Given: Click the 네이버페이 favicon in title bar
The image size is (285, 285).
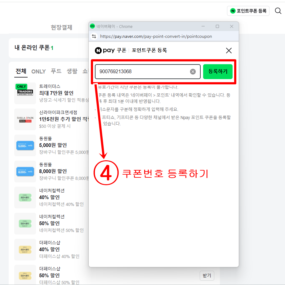Looking at the screenshot, I should (92, 26).
